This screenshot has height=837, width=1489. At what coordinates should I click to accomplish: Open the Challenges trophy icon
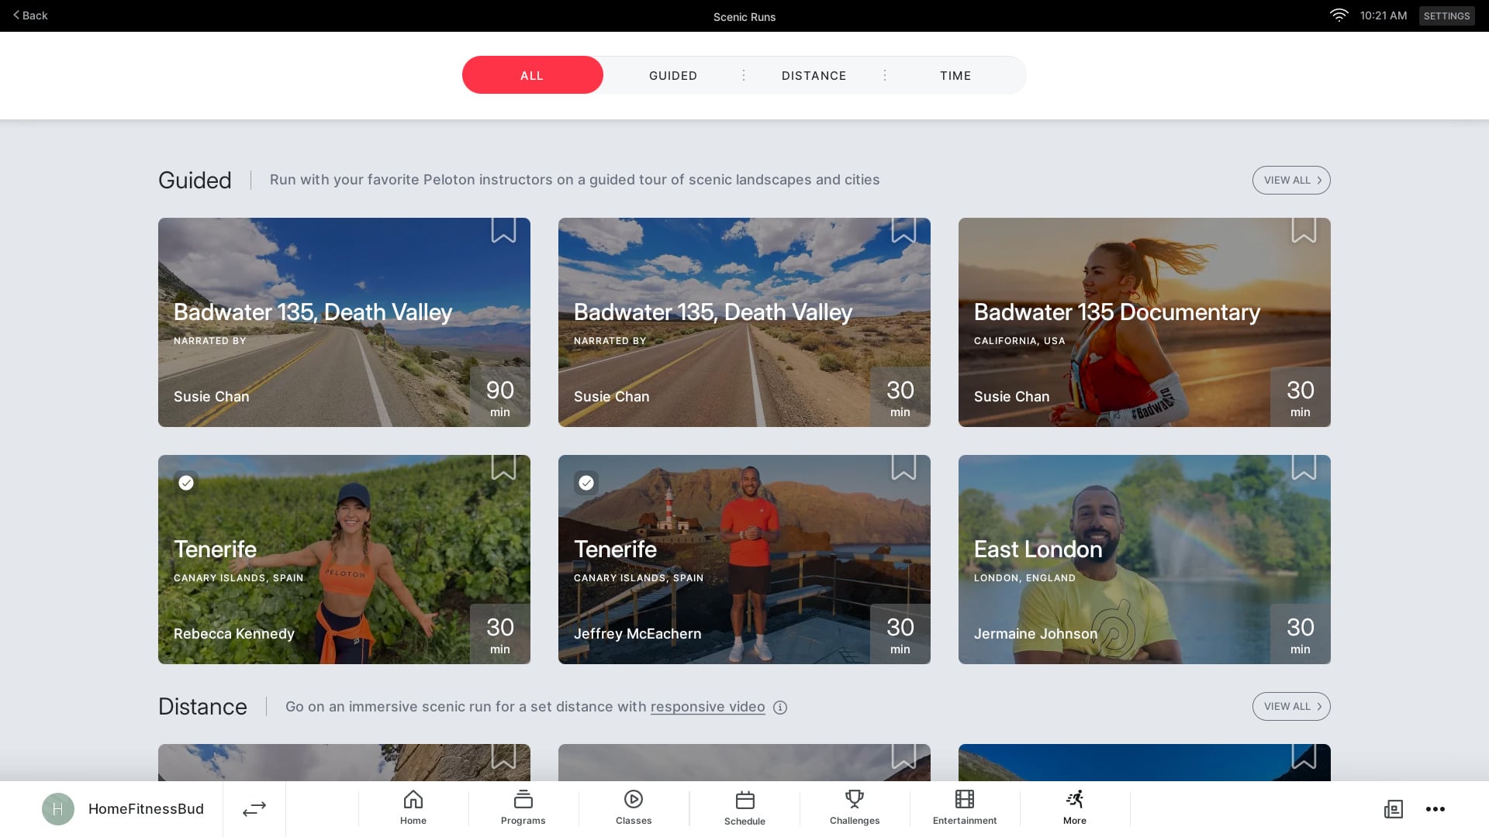click(855, 799)
